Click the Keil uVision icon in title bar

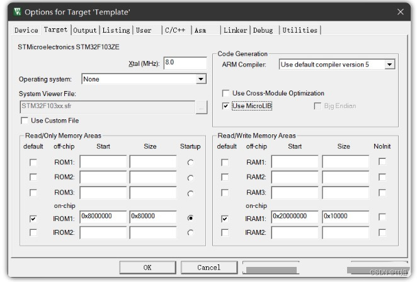click(18, 12)
